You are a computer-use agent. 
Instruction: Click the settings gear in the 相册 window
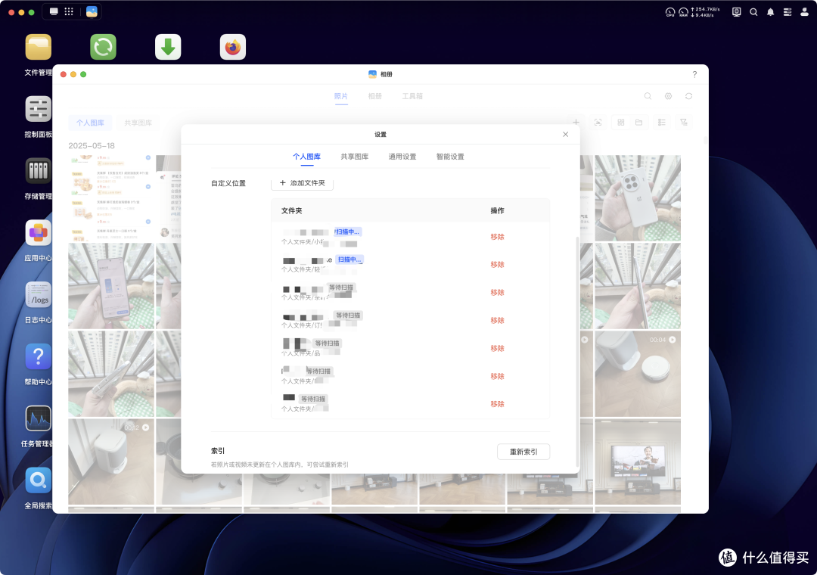668,96
